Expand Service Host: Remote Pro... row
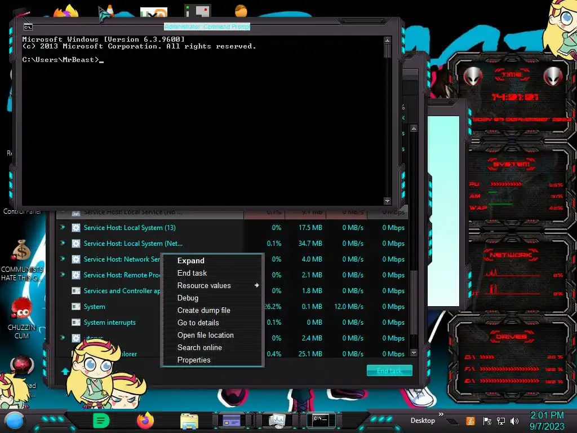 pyautogui.click(x=63, y=275)
